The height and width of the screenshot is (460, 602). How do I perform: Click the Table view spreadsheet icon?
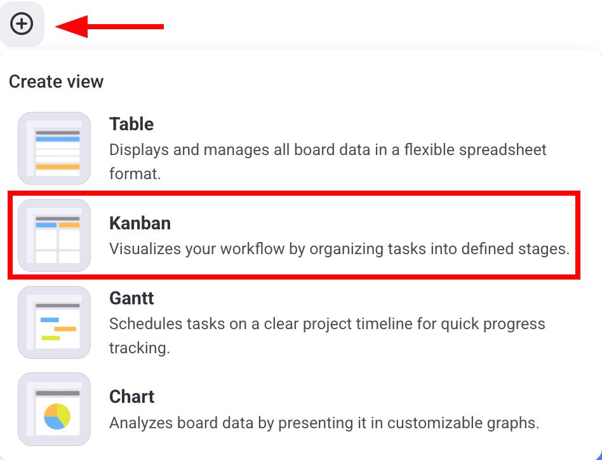55,148
